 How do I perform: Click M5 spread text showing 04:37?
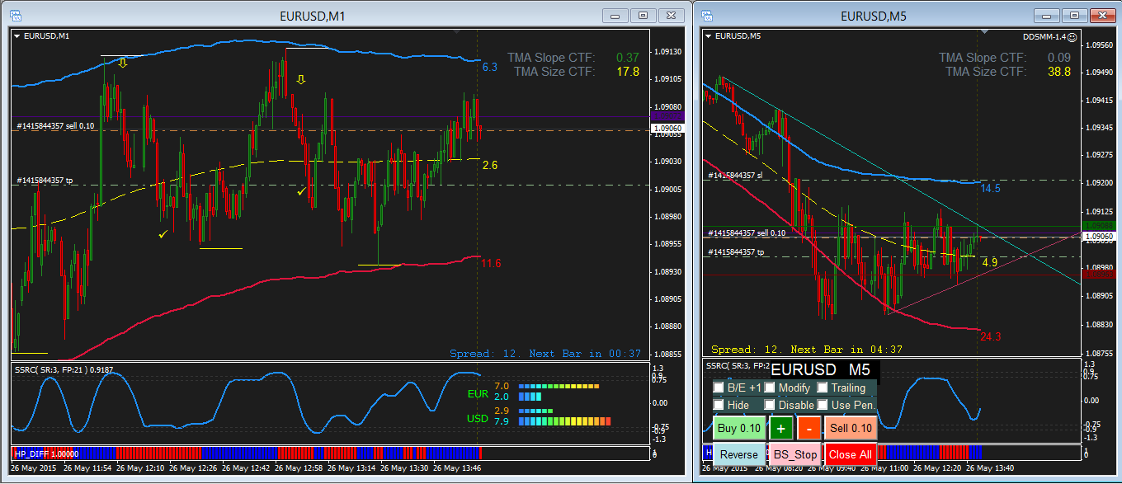tap(807, 349)
